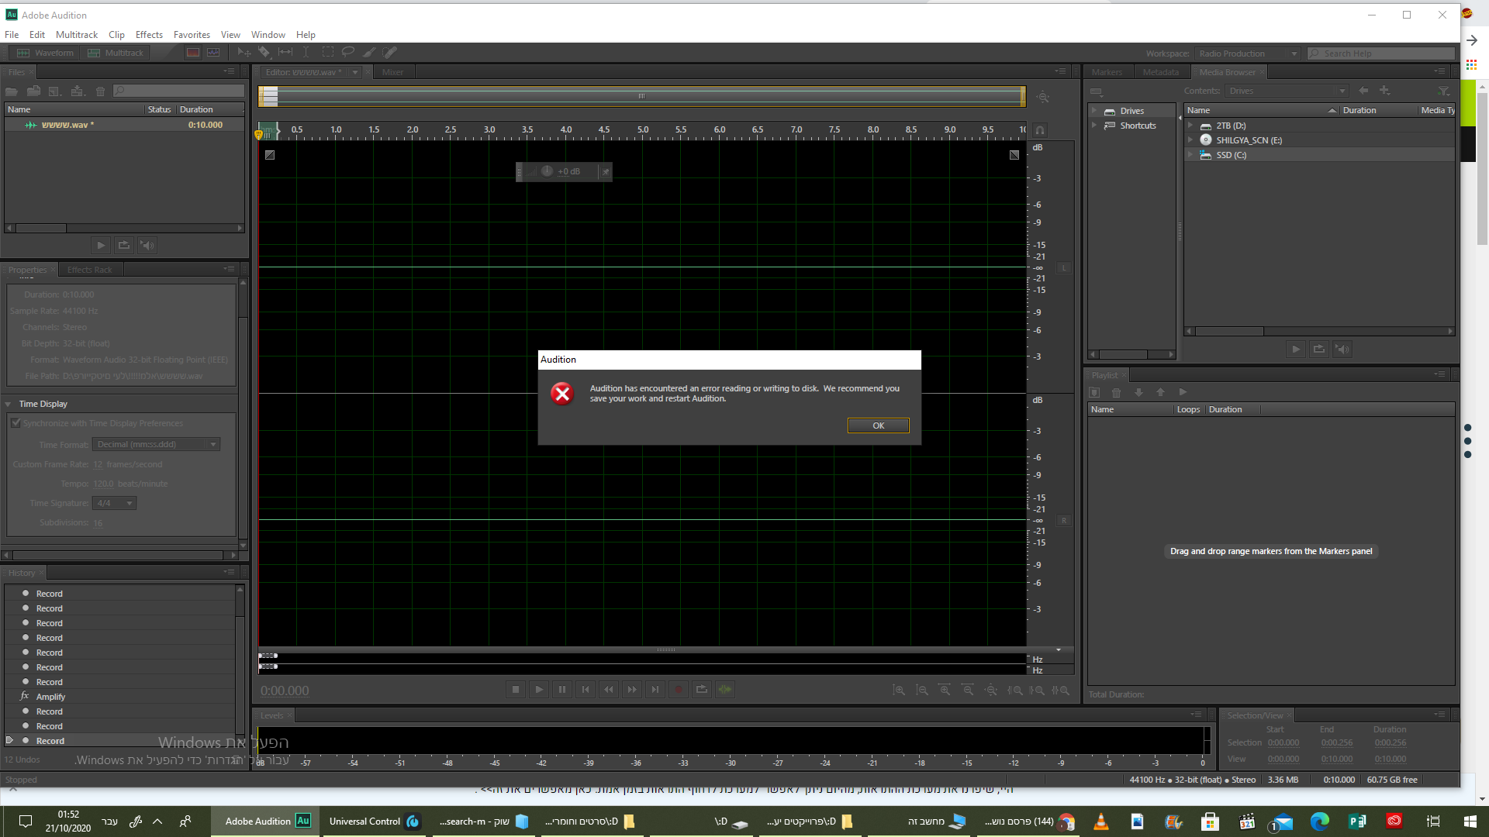Image resolution: width=1489 pixels, height=837 pixels.
Task: Toggle Loop Playback in transport
Action: tap(702, 689)
